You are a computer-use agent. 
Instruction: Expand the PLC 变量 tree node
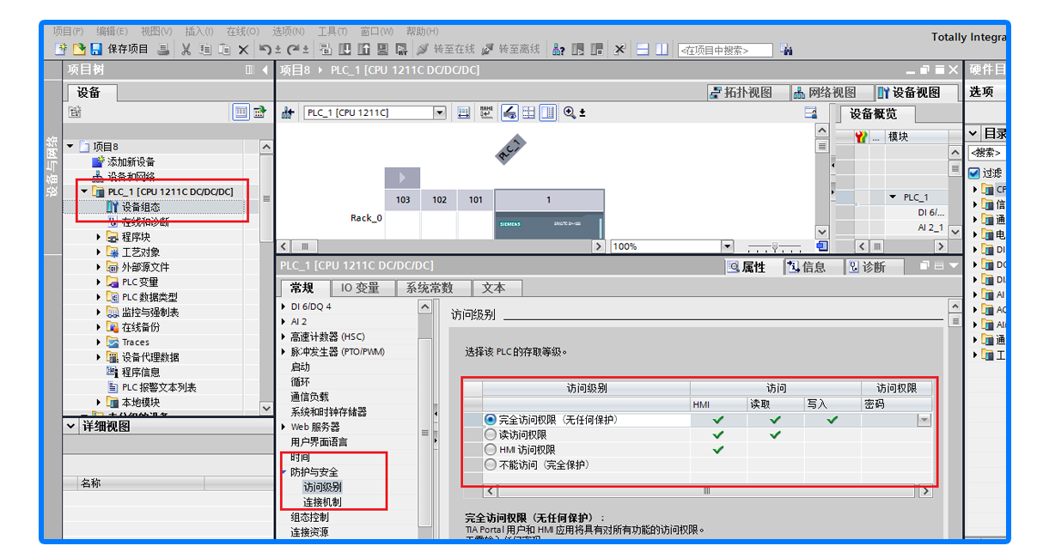[99, 282]
